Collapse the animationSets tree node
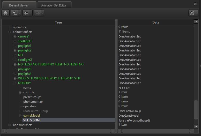The image size is (201, 136). (10, 32)
